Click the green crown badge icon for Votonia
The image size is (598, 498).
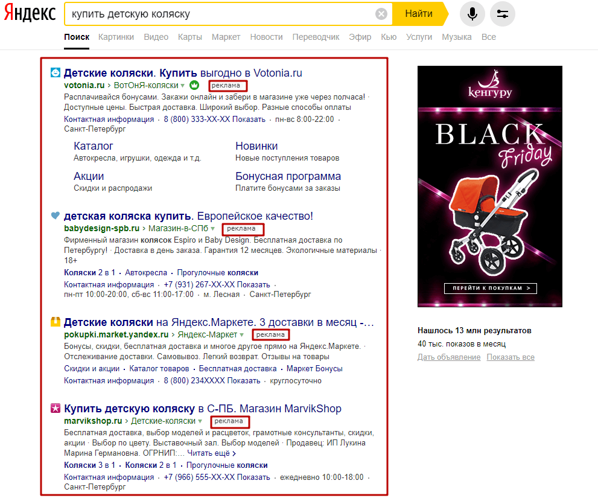194,85
